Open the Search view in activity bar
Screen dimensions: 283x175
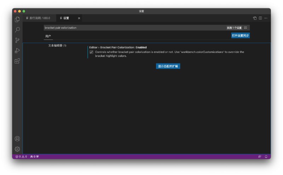click(x=17, y=30)
